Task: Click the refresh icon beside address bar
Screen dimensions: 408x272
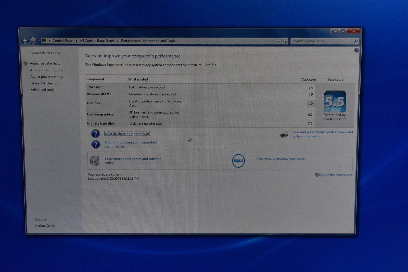Action: [x=285, y=41]
